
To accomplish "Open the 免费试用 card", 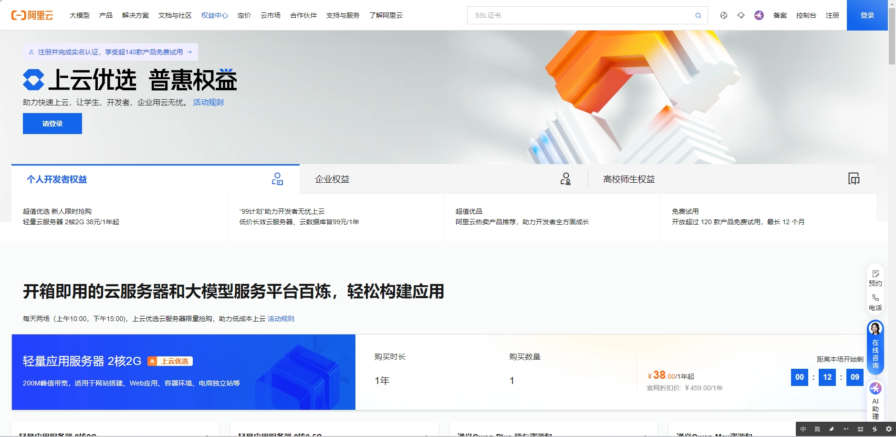I will click(x=769, y=217).
